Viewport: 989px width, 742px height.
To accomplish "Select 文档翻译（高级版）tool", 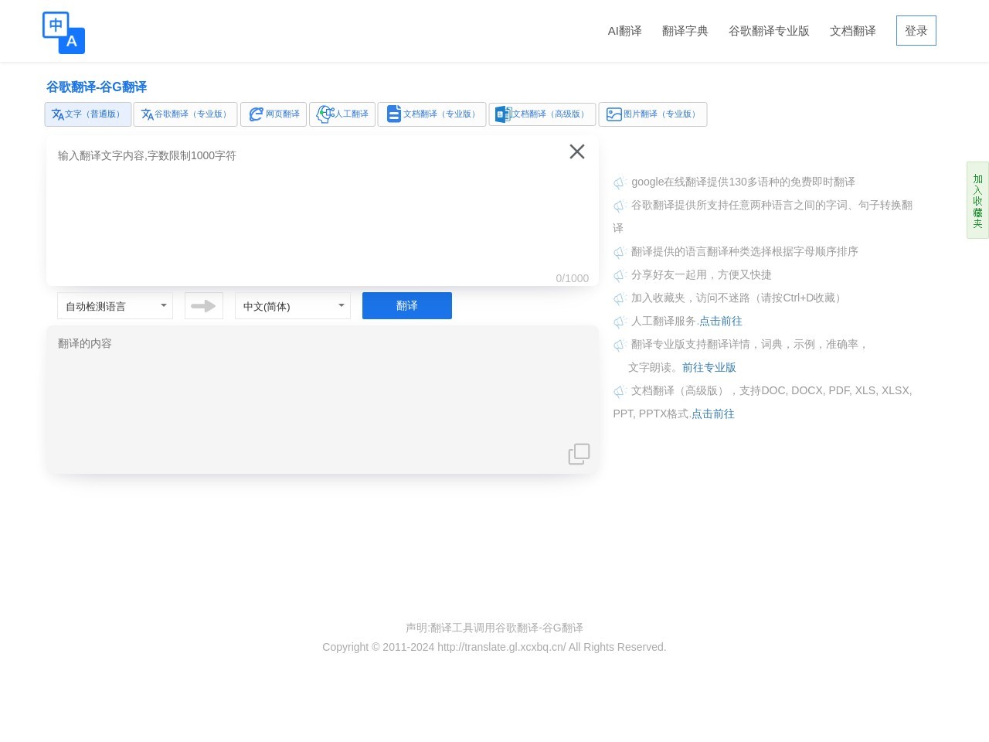I will point(542,114).
